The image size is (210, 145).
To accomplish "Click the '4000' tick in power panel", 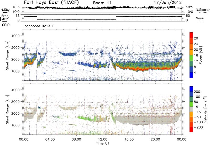I will coord(15,36).
